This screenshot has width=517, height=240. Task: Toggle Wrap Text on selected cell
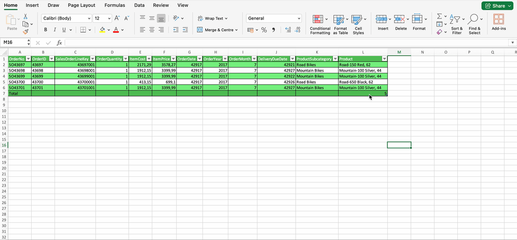(213, 18)
